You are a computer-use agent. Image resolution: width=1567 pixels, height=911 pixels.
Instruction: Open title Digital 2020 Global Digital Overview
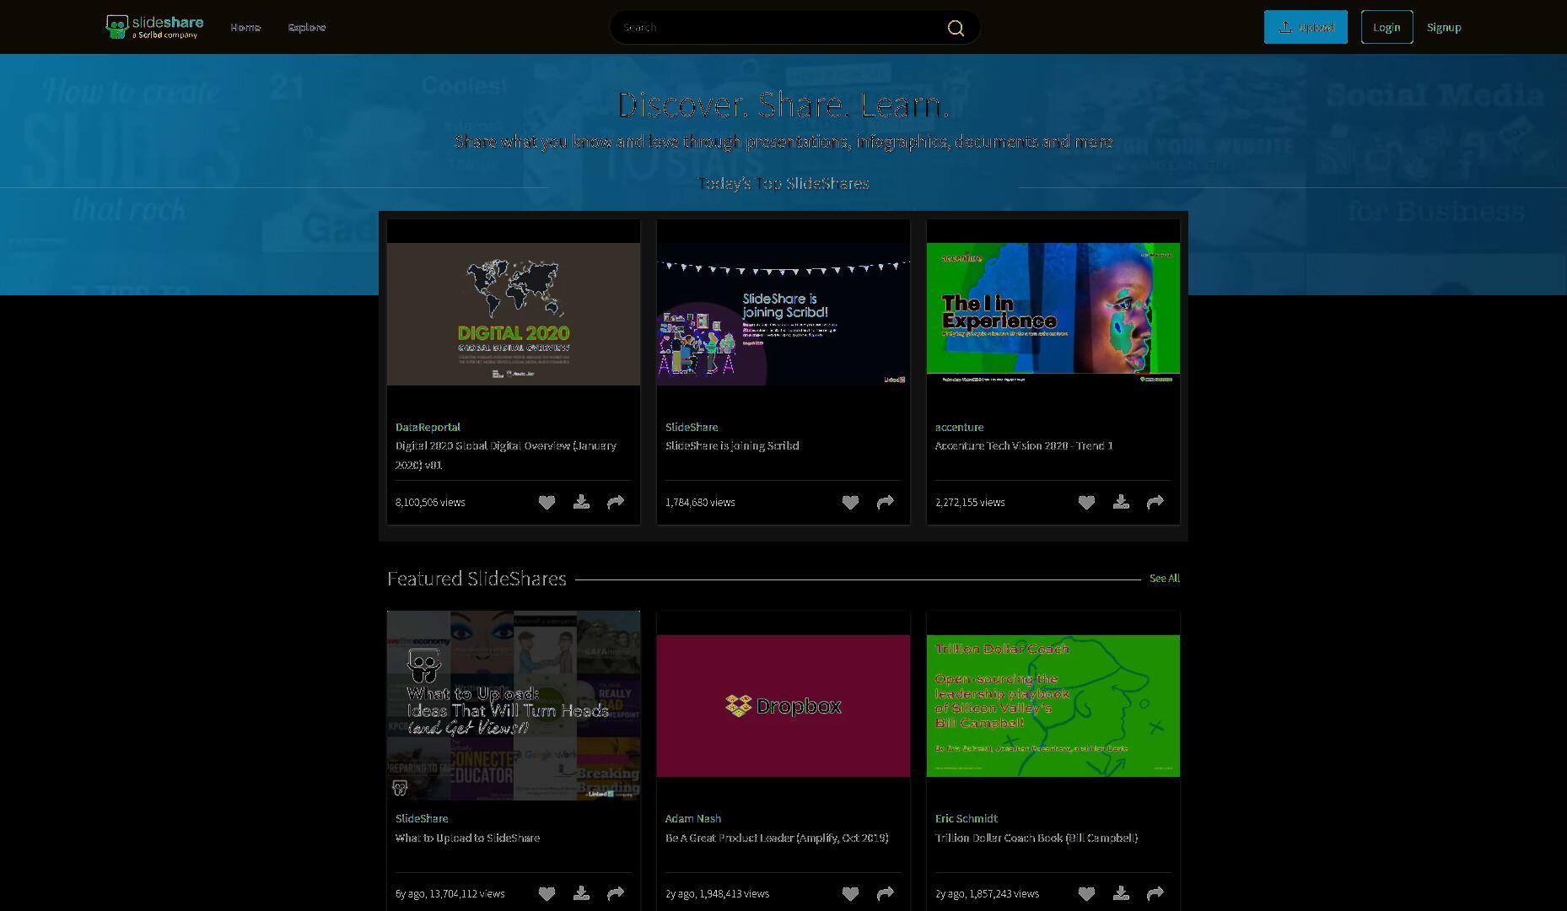[506, 455]
